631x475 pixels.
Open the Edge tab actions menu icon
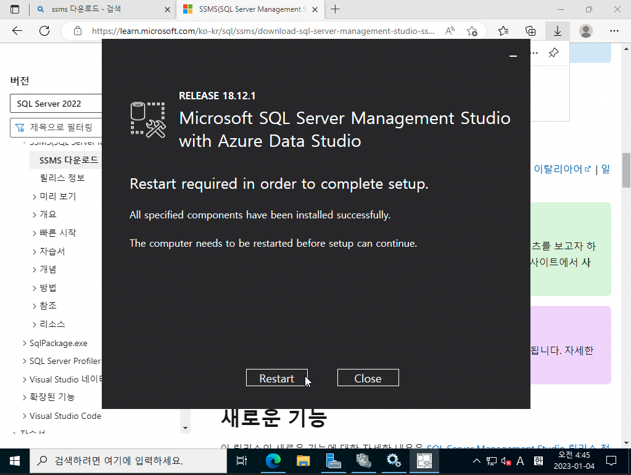point(14,9)
